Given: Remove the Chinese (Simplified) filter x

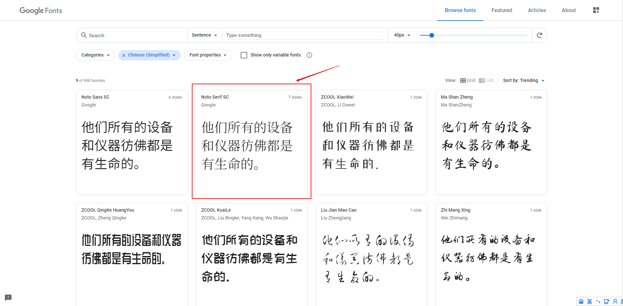Looking at the screenshot, I should 124,55.
